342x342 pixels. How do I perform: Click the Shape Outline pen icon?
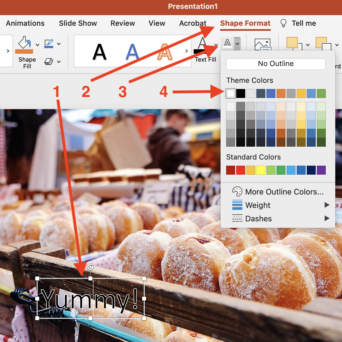pos(49,44)
